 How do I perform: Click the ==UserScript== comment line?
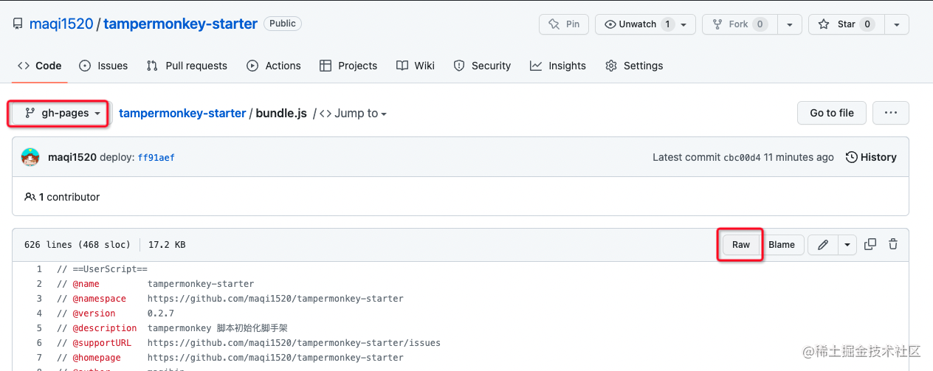pyautogui.click(x=102, y=269)
